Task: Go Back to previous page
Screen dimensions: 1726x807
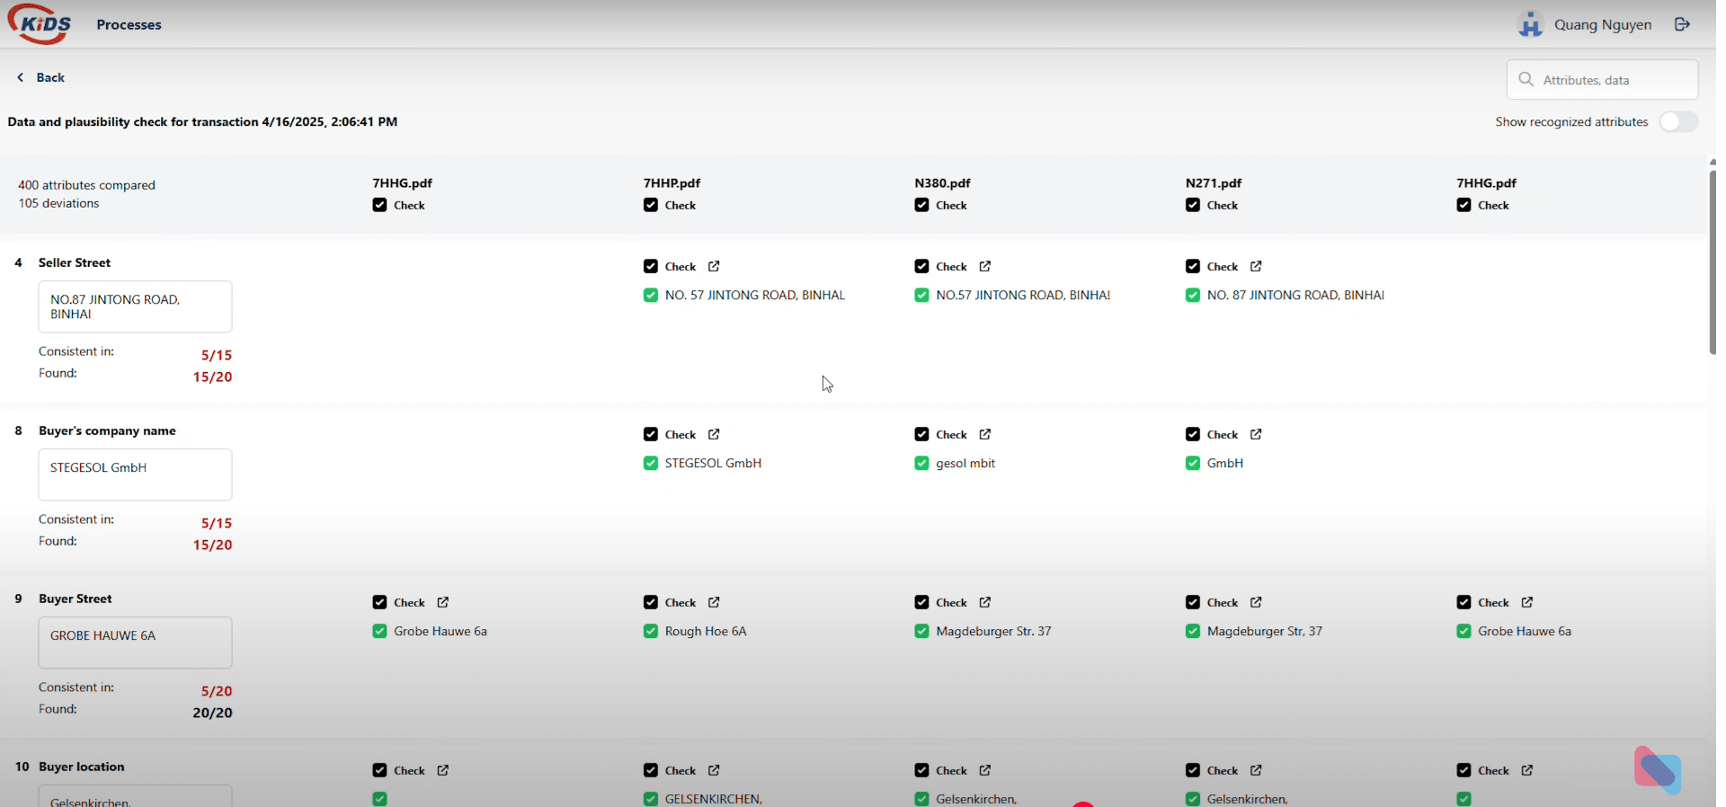Action: click(x=41, y=77)
